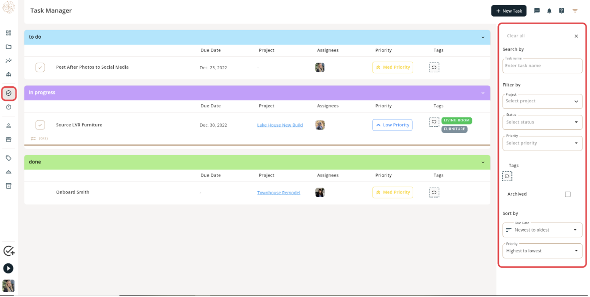Viewport: 590px width, 297px height.
Task: Open the Select status dropdown
Action: pos(542,122)
